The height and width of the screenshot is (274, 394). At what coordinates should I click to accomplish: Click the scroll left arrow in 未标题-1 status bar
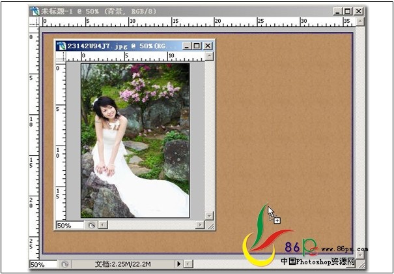(189, 264)
